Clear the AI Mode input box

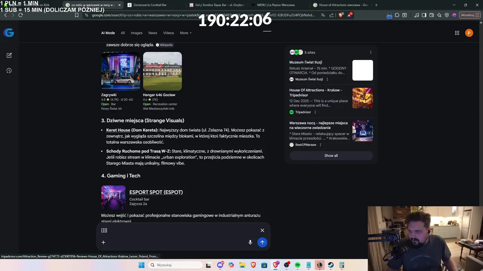tap(262, 230)
